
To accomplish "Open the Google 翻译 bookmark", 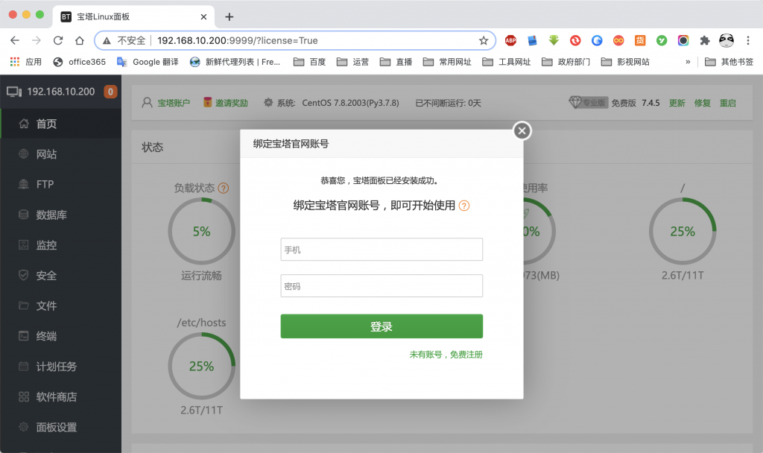I will tap(148, 62).
